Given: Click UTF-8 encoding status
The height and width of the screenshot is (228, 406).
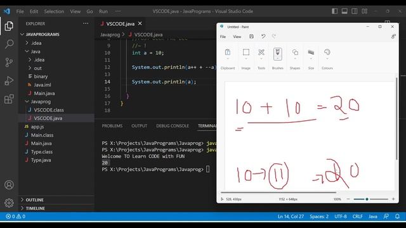Looking at the screenshot, I should (x=341, y=217).
